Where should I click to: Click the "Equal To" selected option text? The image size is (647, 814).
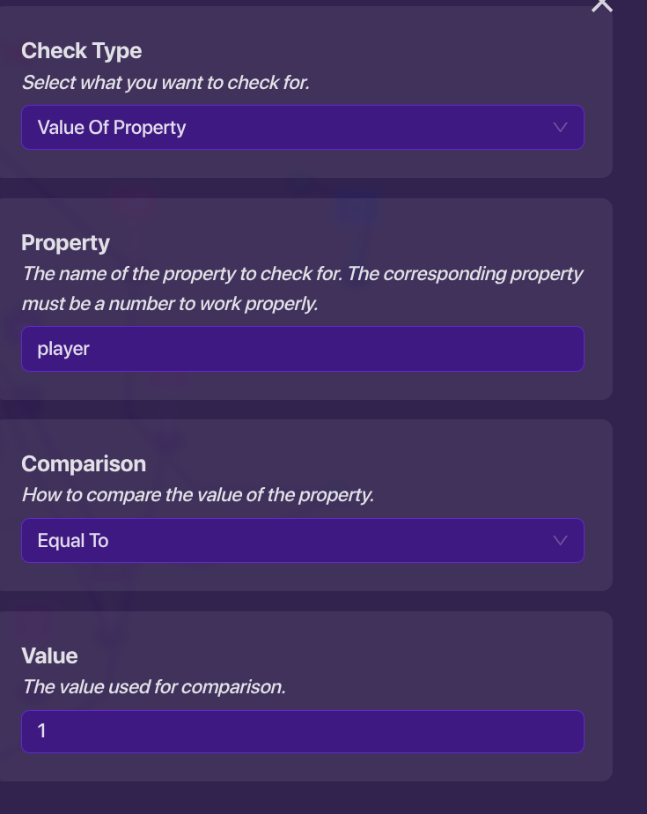pos(73,540)
